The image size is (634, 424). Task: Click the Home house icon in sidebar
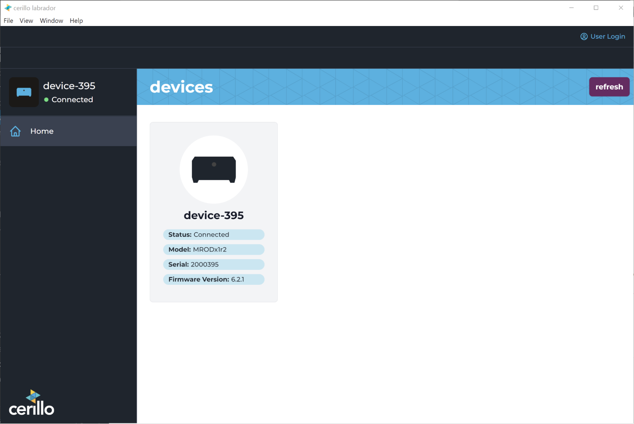tap(15, 131)
